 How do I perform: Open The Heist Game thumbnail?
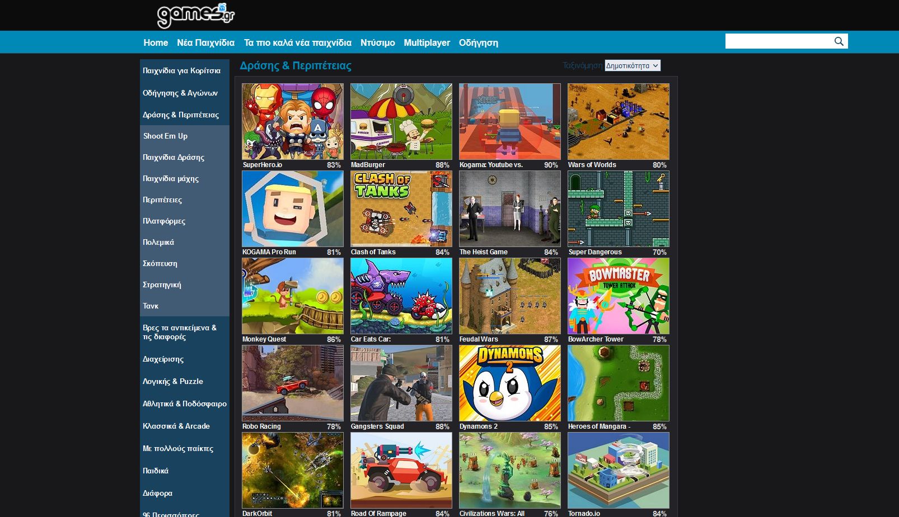click(510, 209)
